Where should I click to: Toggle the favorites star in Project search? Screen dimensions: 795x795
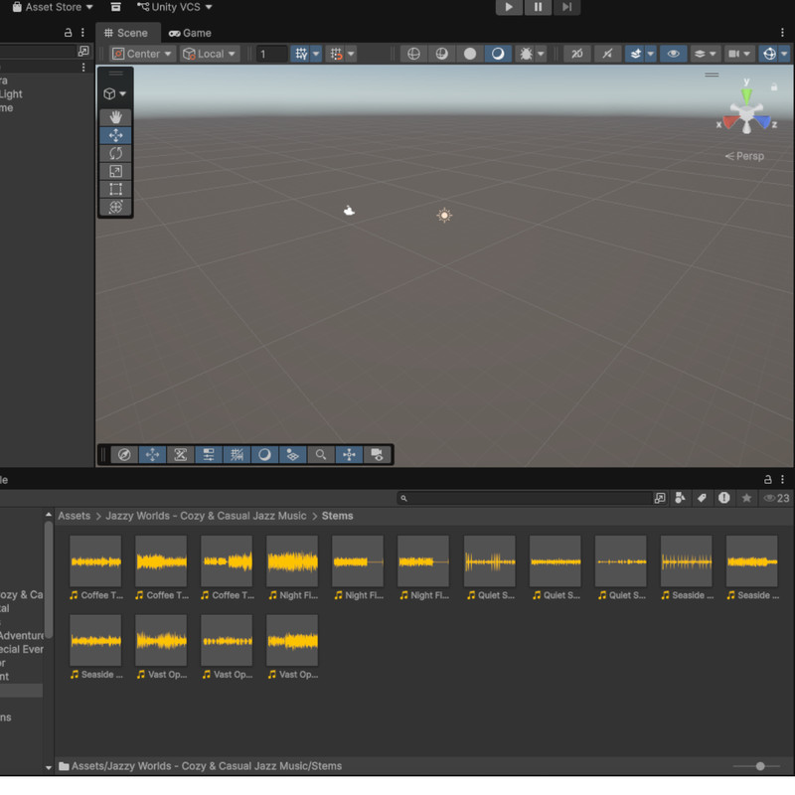pos(746,498)
